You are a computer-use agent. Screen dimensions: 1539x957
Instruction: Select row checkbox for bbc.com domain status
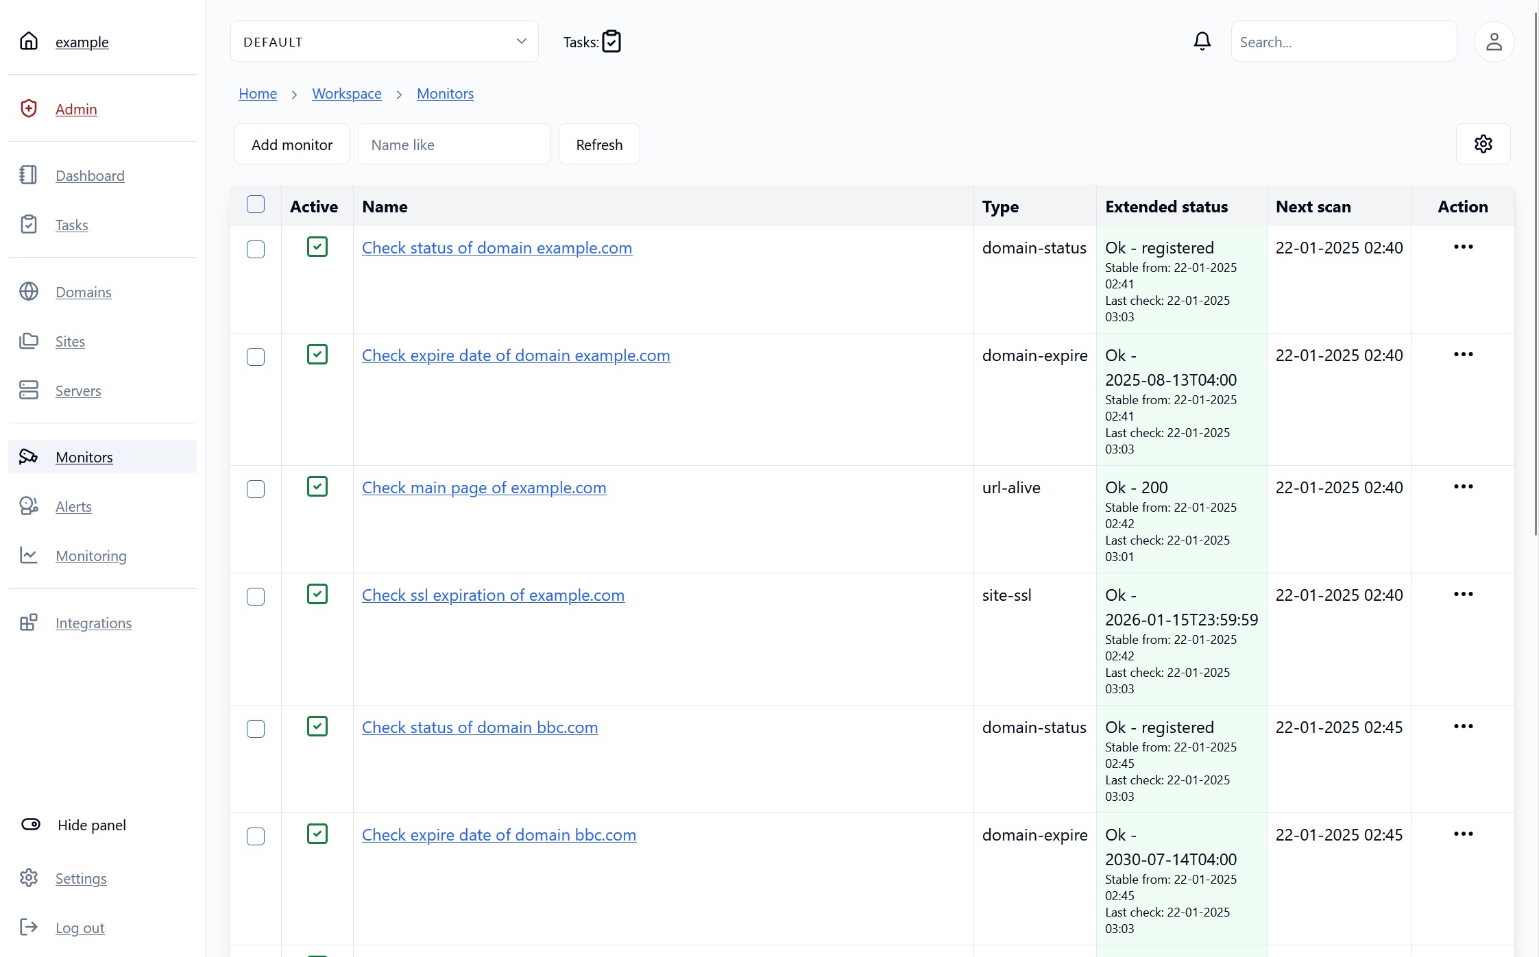(x=256, y=729)
